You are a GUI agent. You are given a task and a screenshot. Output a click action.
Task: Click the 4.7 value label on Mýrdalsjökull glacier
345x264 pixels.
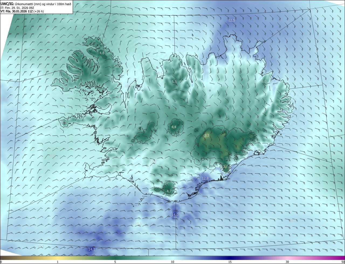(169, 191)
